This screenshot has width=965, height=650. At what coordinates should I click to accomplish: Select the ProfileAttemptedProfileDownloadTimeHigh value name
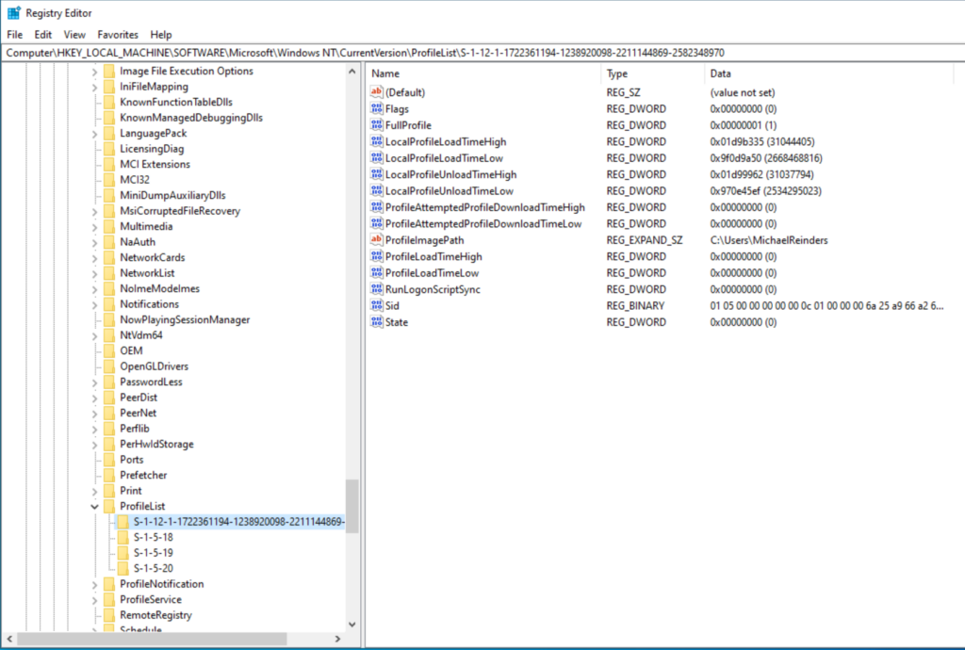tap(485, 207)
